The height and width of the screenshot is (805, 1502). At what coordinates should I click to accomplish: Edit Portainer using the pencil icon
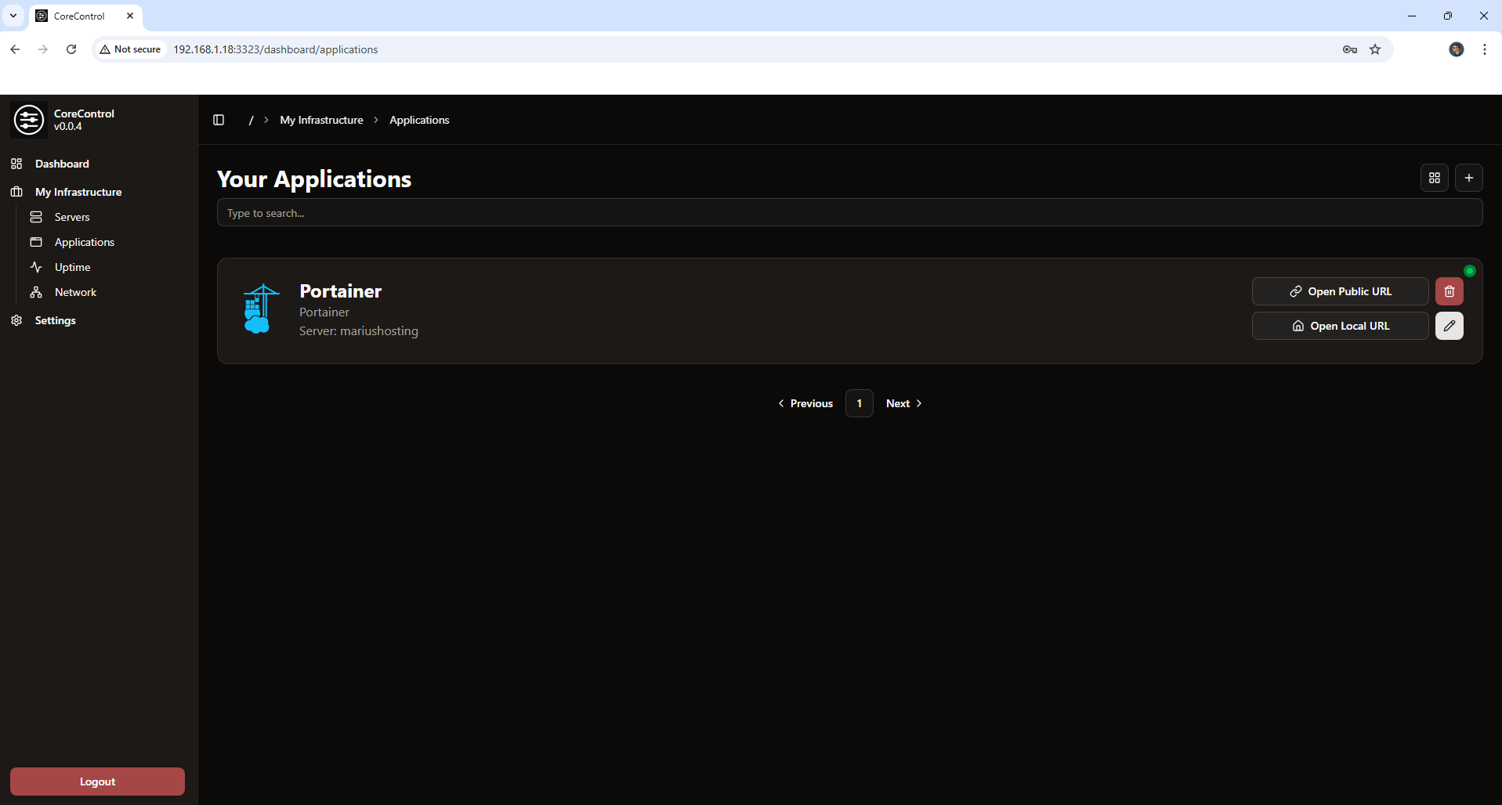[x=1449, y=326]
